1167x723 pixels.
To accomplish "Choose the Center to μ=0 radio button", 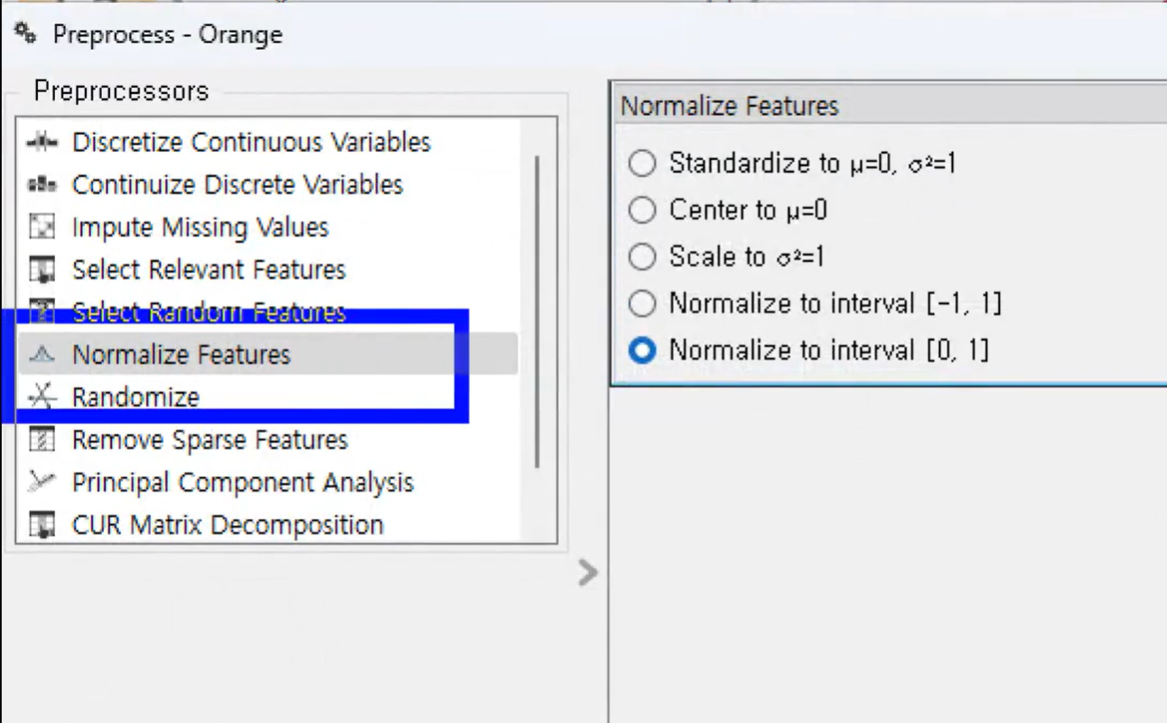I will [x=642, y=211].
